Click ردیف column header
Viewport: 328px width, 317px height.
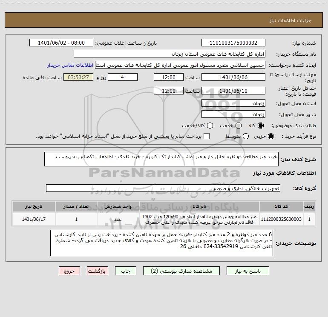coord(309,207)
